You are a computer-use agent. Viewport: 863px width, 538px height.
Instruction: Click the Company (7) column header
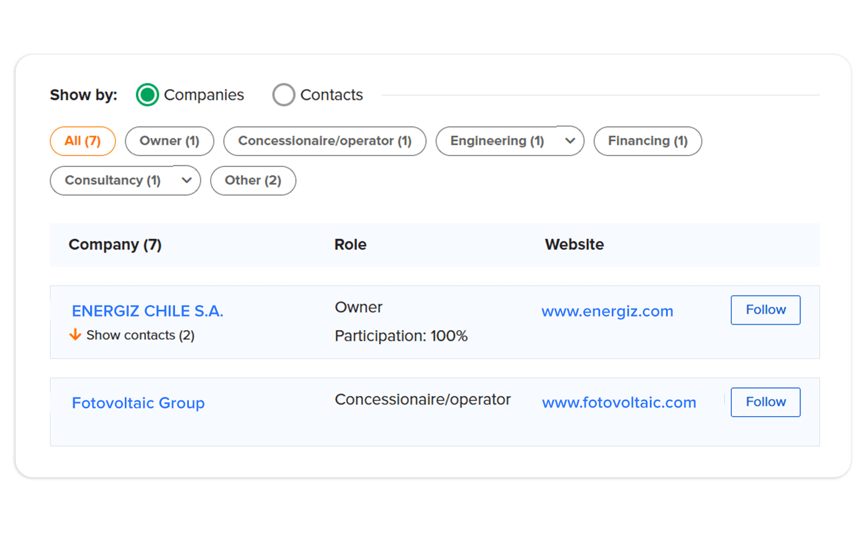tap(114, 244)
